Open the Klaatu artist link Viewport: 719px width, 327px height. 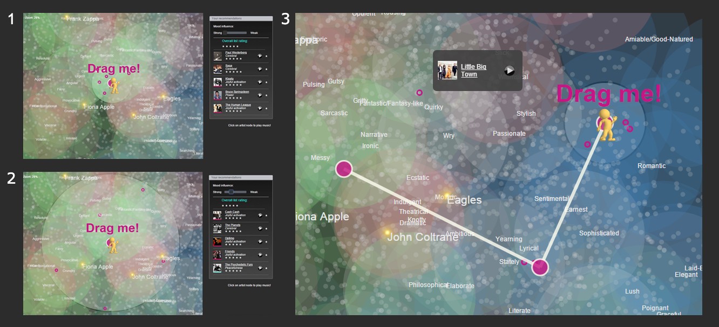coord(229,79)
